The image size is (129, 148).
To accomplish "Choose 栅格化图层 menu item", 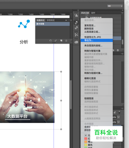I will click(x=97, y=78).
